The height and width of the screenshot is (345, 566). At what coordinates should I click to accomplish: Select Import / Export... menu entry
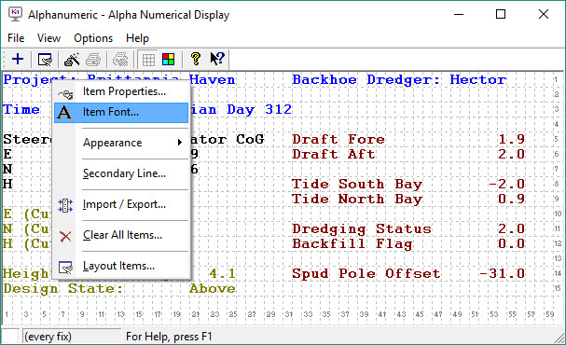coord(121,204)
